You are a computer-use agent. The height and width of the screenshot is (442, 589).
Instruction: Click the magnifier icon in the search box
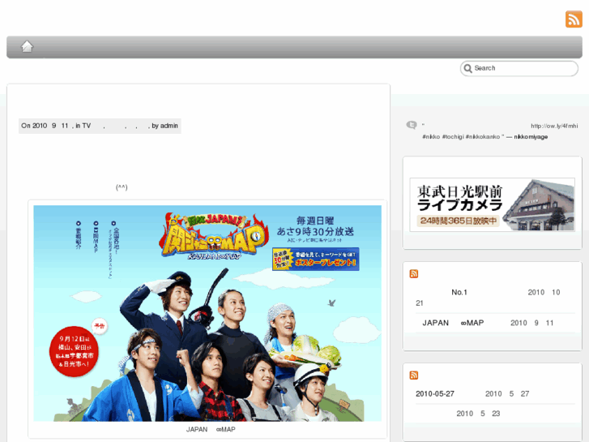point(467,68)
